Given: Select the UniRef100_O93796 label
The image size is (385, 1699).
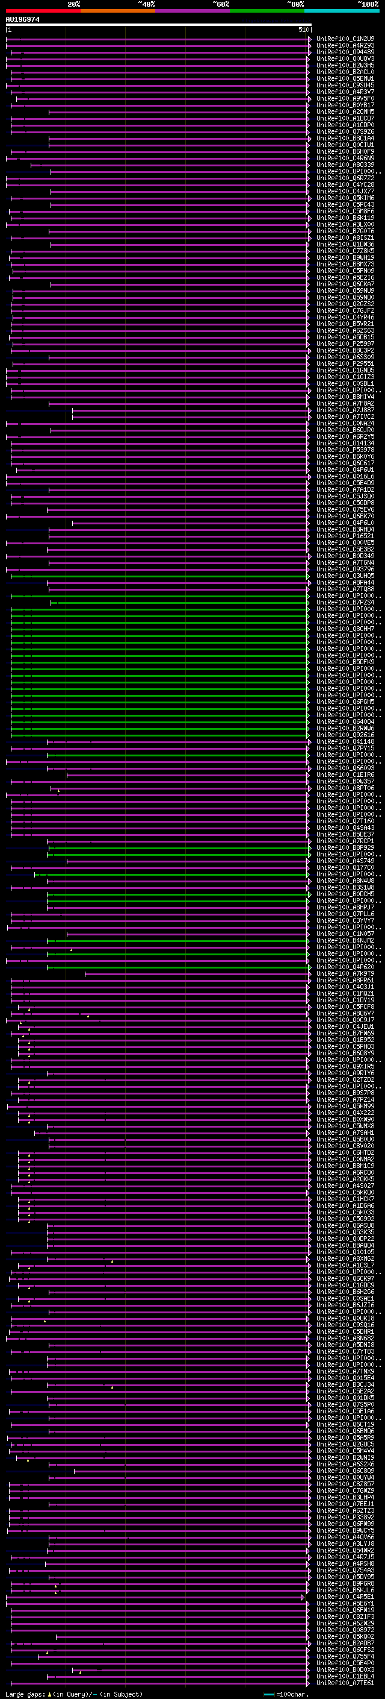Looking at the screenshot, I should [345, 569].
